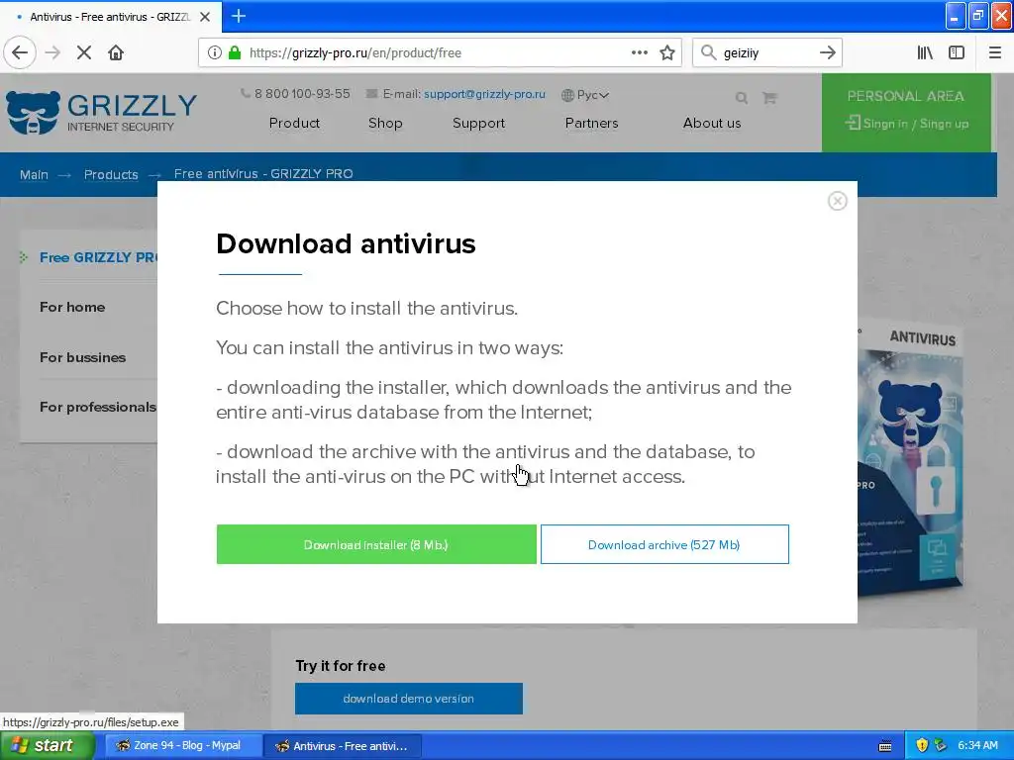Open the site information icon in address bar

point(215,52)
